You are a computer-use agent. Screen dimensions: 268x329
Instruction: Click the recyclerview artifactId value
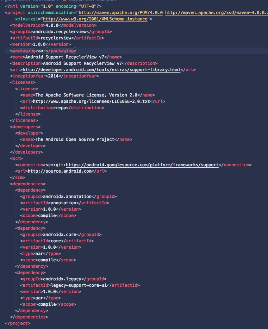56,38
